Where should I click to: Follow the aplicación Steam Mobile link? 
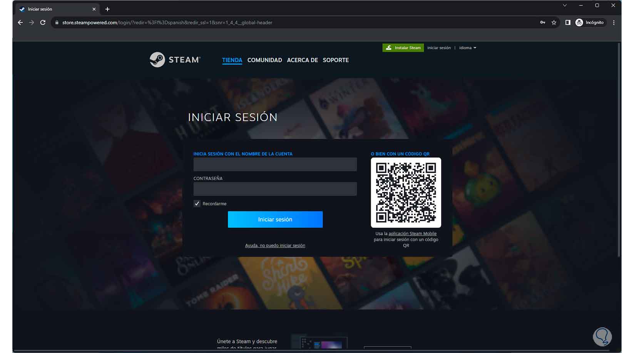412,233
